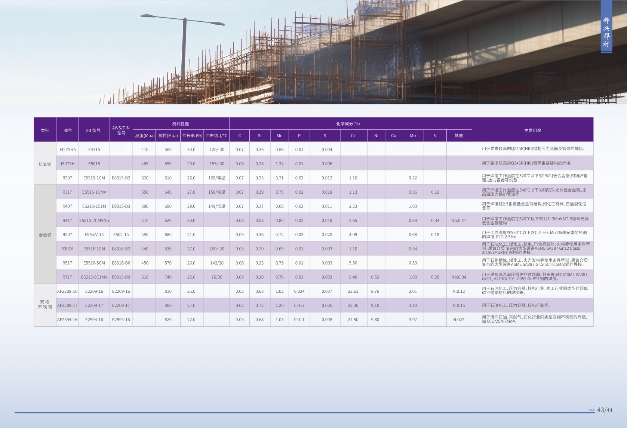Select the Nb:0.47 cell in 其他 column
Screen dimensions: 627x428
click(459, 221)
